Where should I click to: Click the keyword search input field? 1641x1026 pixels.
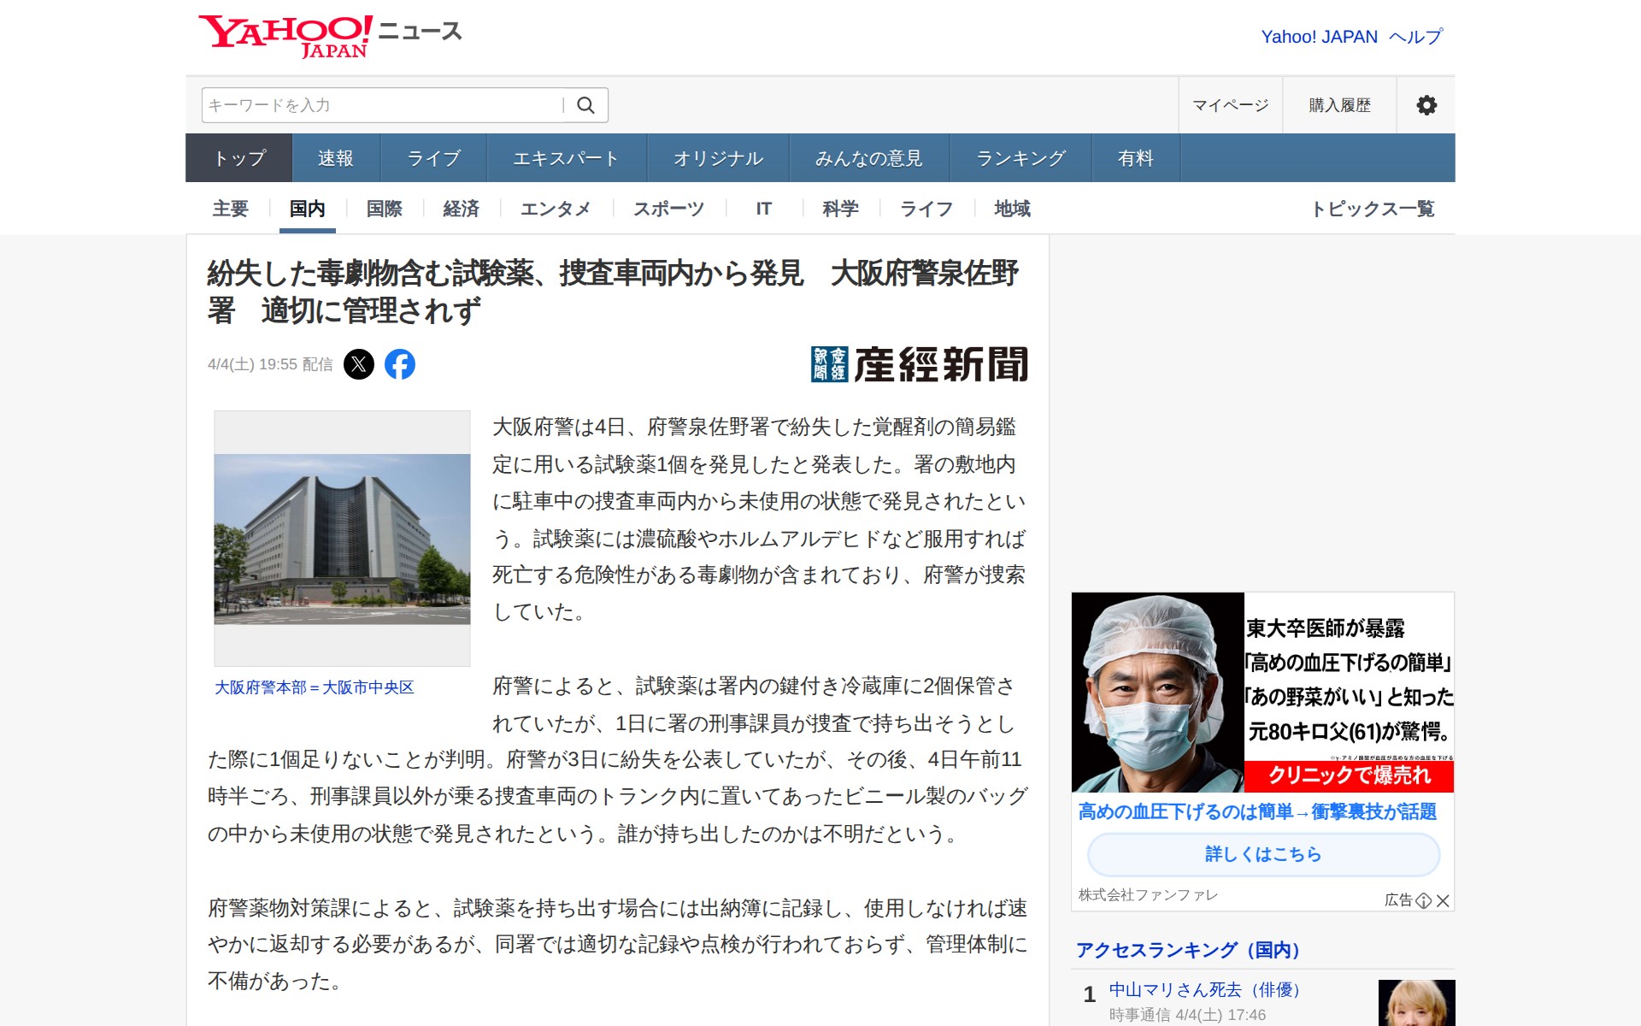pos(380,105)
